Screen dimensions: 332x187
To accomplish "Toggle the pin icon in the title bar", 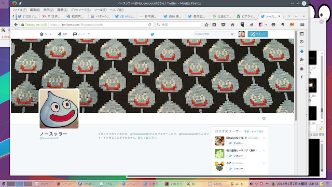I will (x=20, y=4).
